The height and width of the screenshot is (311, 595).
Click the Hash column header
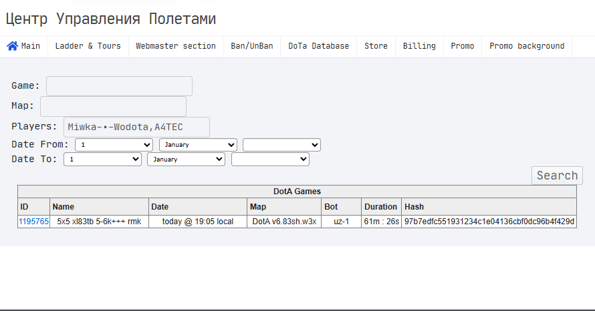[489, 207]
